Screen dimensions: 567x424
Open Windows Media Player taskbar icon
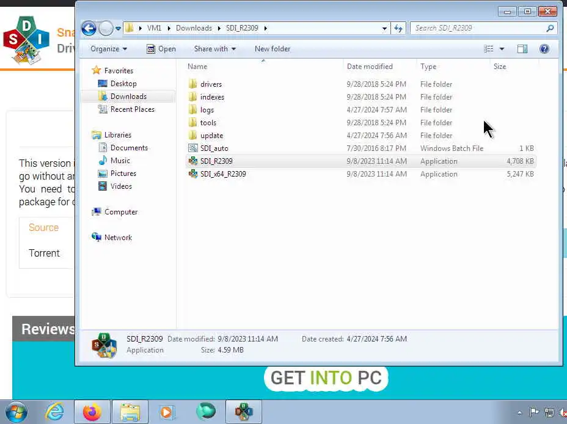click(x=167, y=412)
